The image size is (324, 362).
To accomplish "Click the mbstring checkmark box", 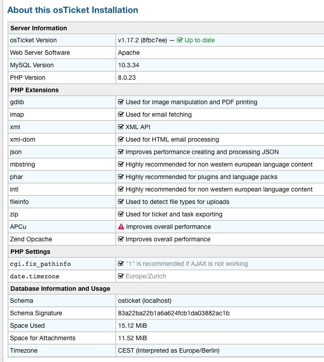I will [x=121, y=164].
